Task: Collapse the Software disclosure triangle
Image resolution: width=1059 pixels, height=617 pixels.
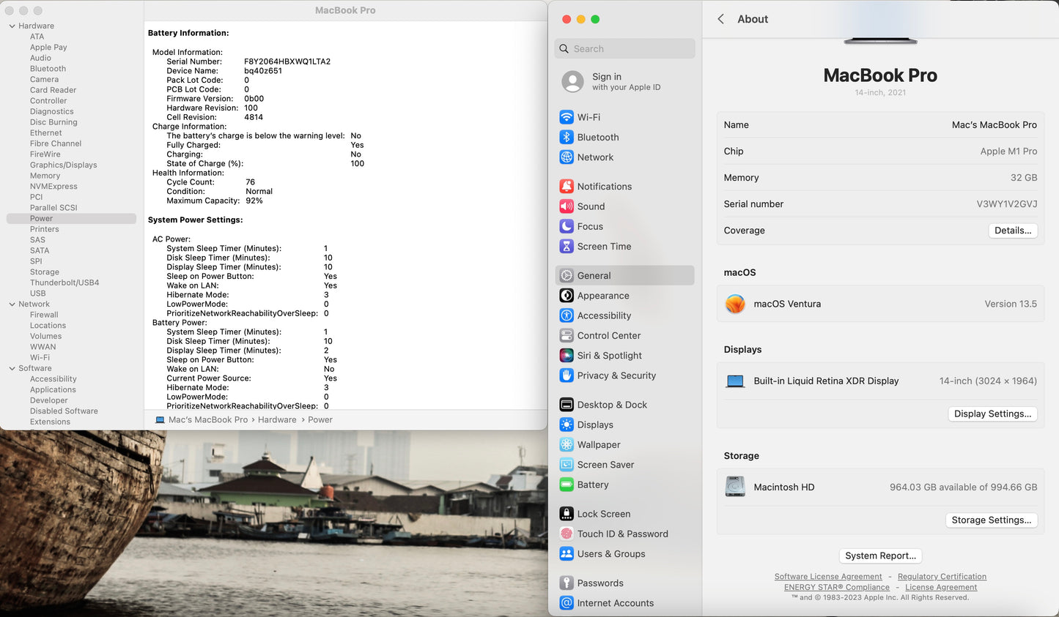Action: (x=12, y=369)
